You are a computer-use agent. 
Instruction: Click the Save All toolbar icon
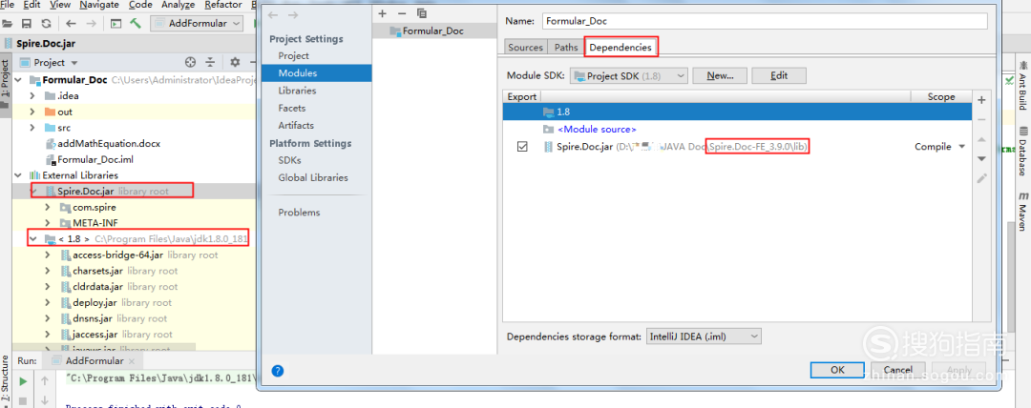(x=27, y=24)
